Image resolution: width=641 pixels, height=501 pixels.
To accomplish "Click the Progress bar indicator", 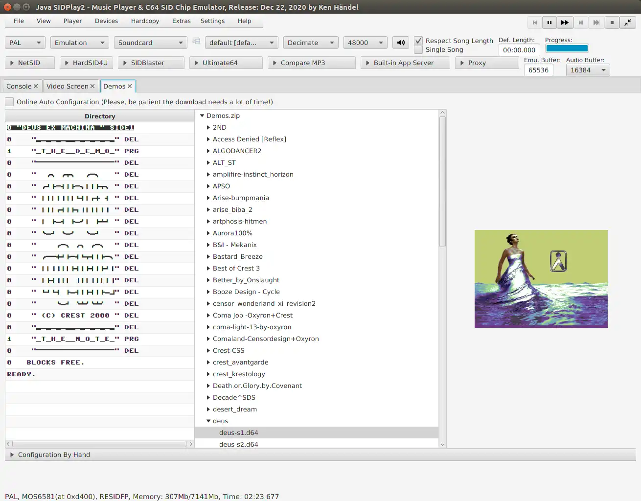I will point(567,48).
